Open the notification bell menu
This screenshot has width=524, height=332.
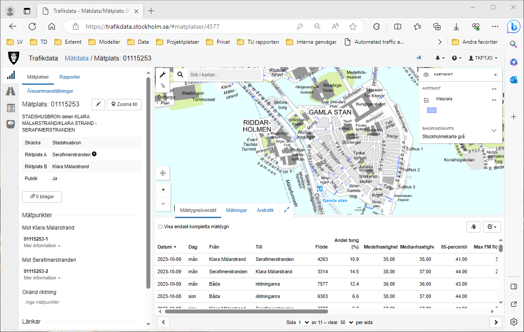point(440,58)
